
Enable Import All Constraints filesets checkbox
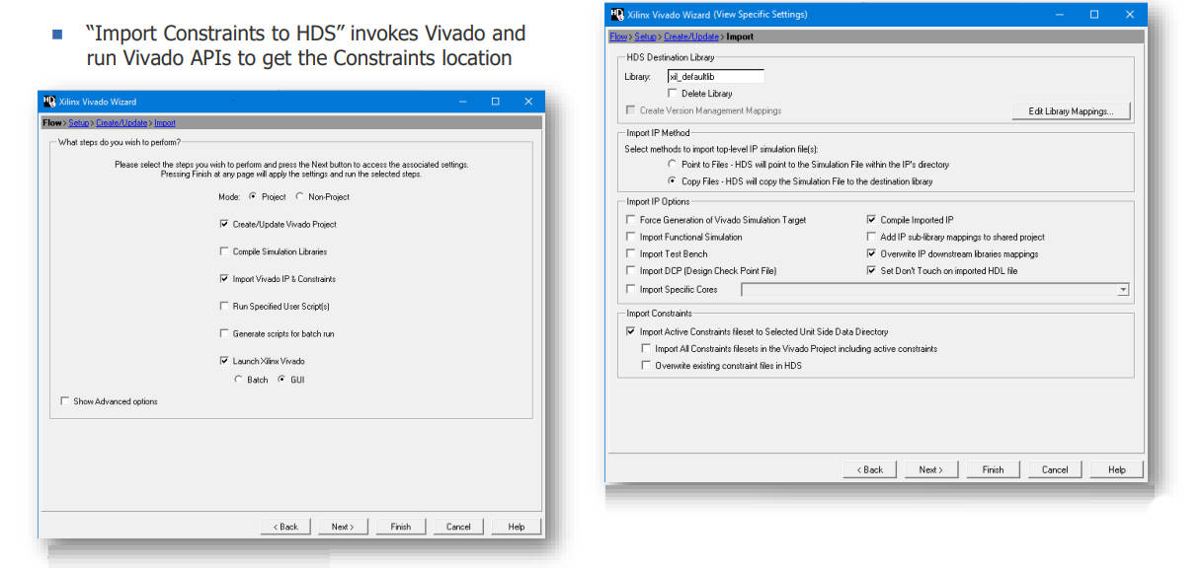pyautogui.click(x=647, y=349)
